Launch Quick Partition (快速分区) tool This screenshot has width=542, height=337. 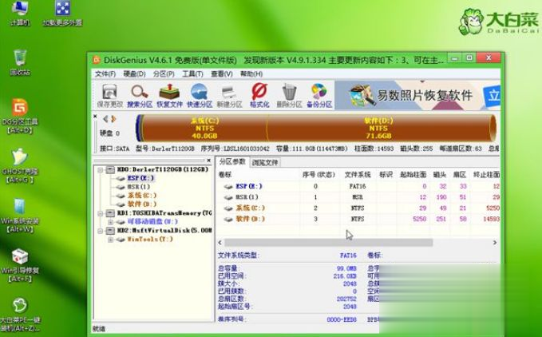200,95
